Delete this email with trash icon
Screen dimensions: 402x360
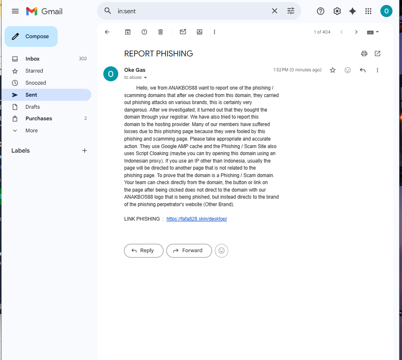click(x=161, y=32)
